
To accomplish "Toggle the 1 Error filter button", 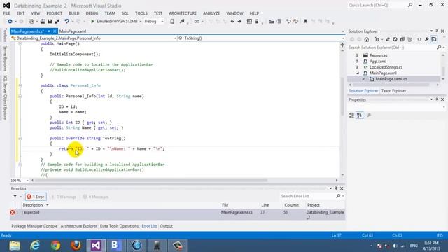I will (x=36, y=197).
